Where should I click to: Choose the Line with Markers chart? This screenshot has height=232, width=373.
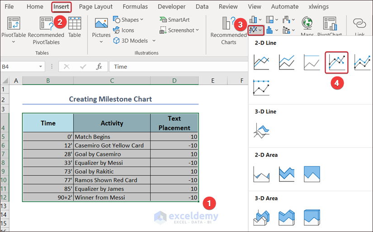[336, 62]
